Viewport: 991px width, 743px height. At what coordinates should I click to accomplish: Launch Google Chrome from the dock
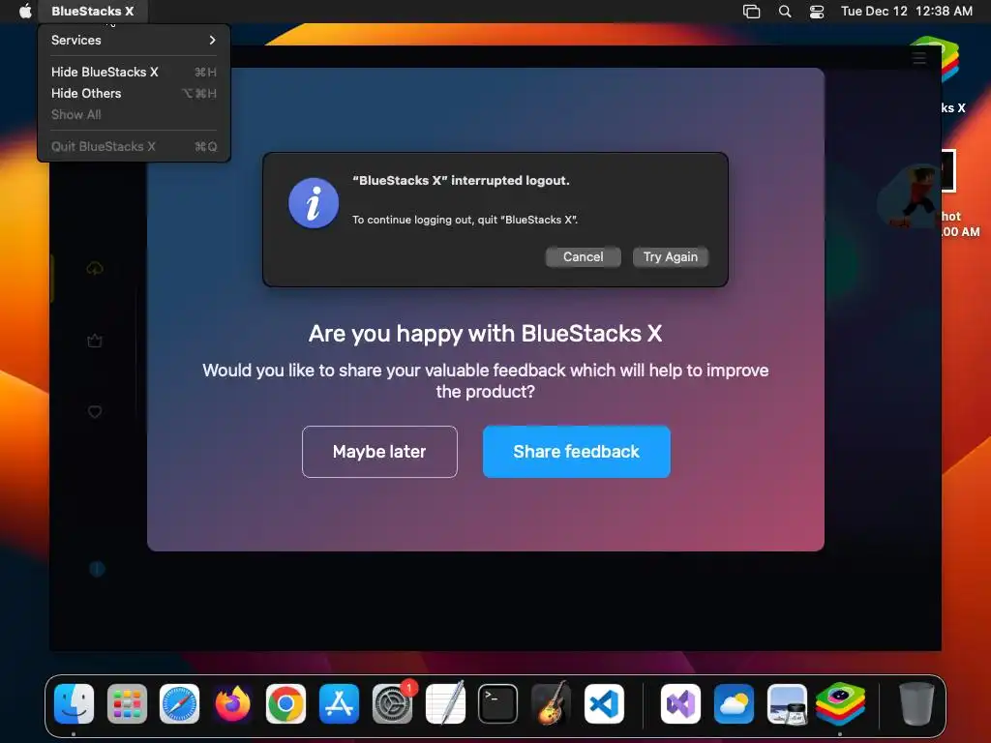pyautogui.click(x=285, y=703)
